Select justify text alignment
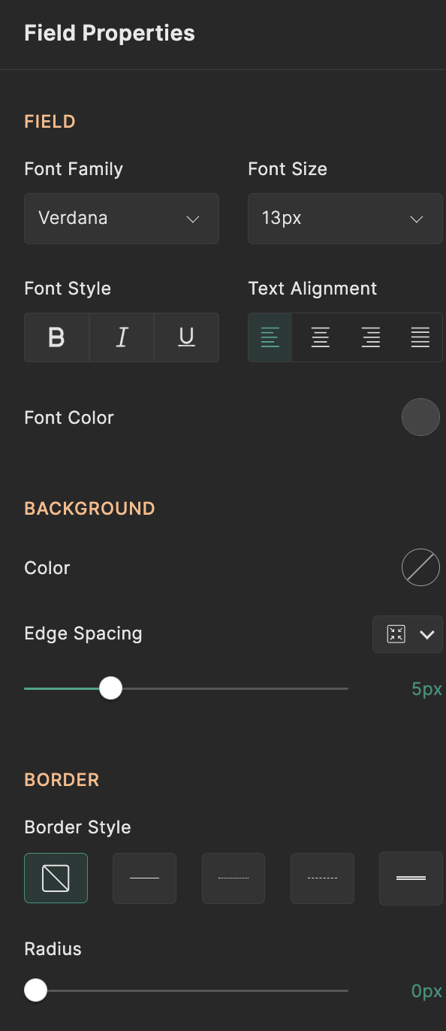 [x=420, y=337]
